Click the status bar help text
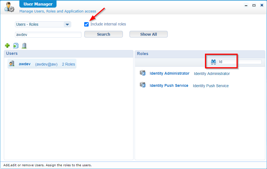267x169 pixels. (x=48, y=165)
